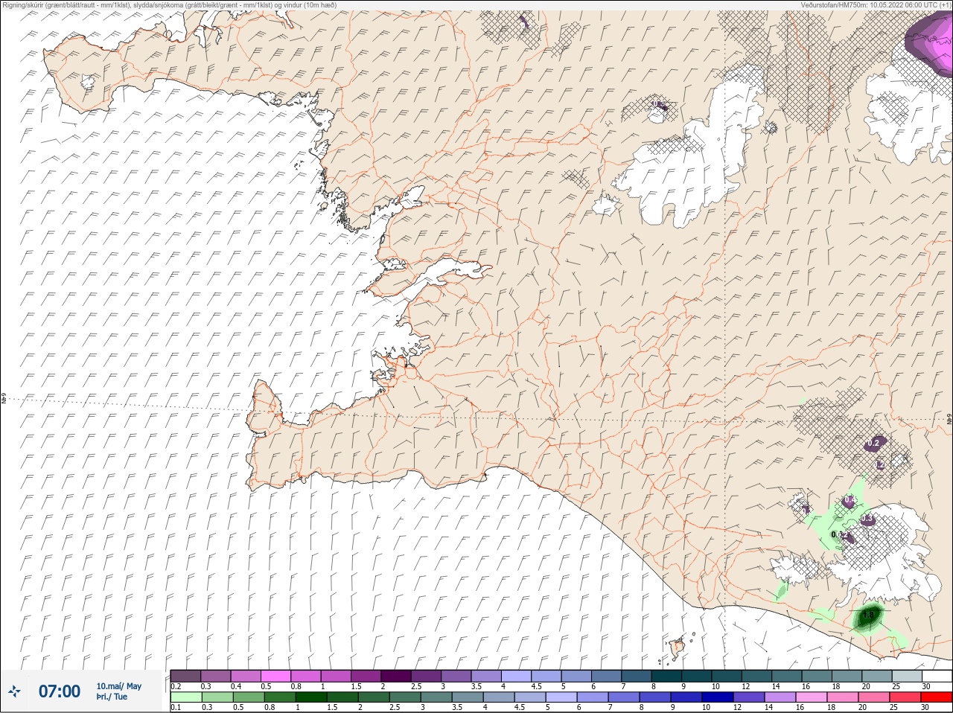
Task: Select the dark green bottom-row legend swatch labeled 1
Action: [x=310, y=697]
